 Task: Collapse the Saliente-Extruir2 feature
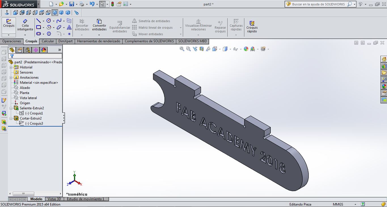(x=11, y=108)
